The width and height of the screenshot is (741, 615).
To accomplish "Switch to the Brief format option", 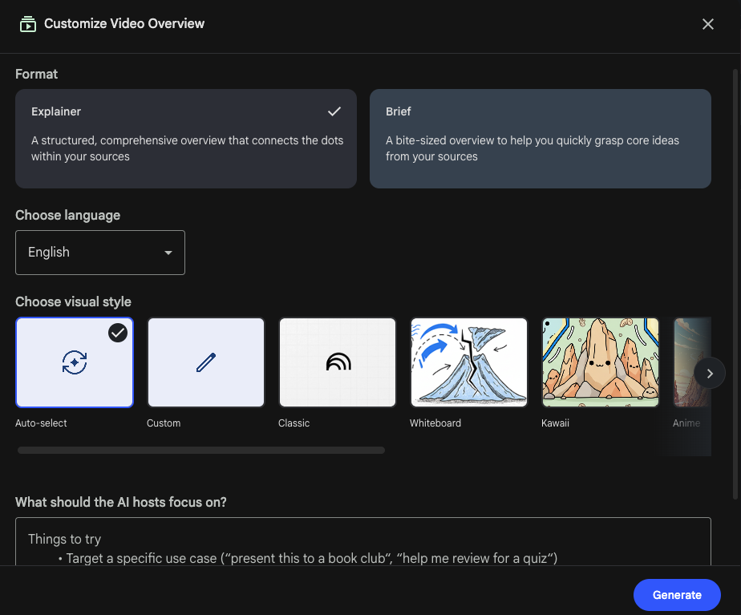I will point(541,139).
